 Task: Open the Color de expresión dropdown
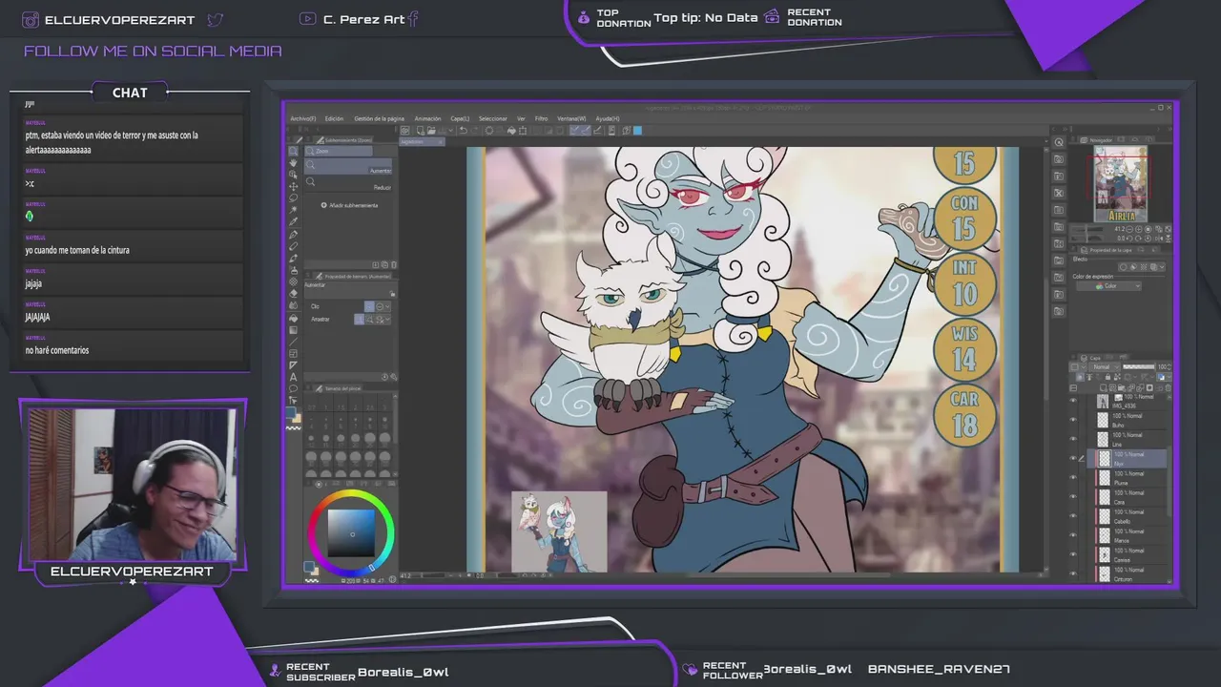pos(1109,286)
